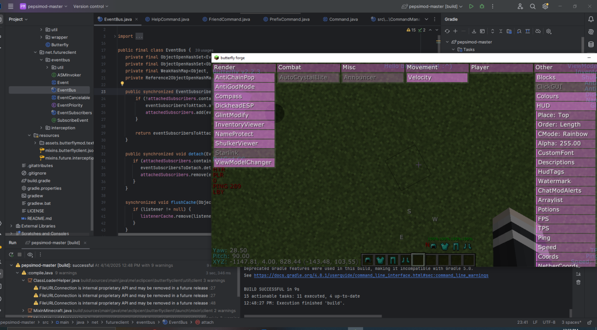Toggle AntiChainPop module in Render
The image size is (597, 330).
pos(244,78)
